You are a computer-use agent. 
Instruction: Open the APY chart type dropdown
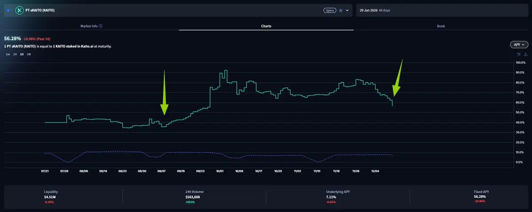tap(519, 45)
